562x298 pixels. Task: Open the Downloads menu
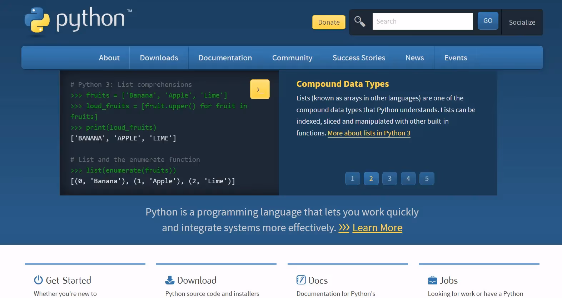tap(159, 58)
